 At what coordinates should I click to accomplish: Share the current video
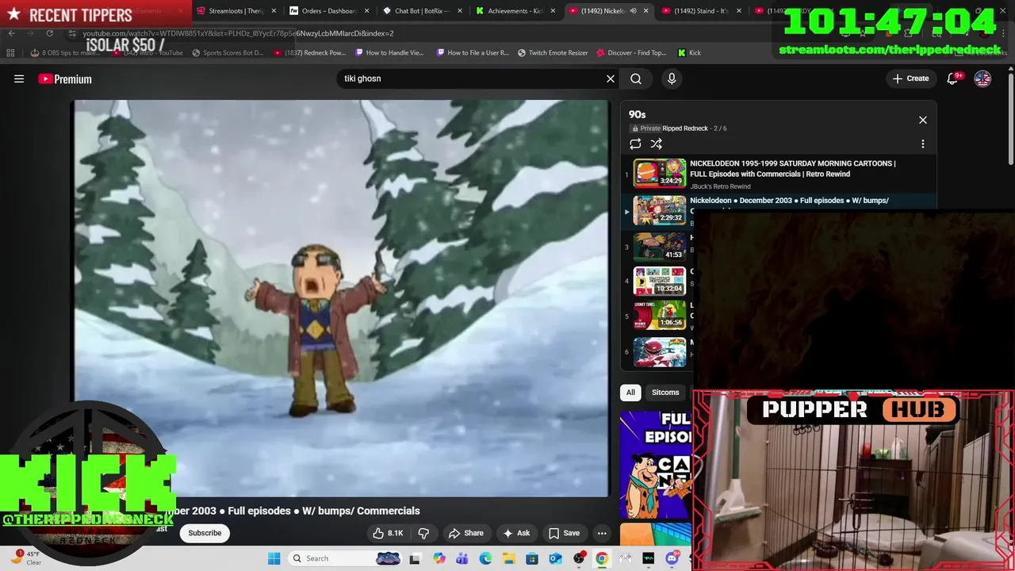coord(465,533)
